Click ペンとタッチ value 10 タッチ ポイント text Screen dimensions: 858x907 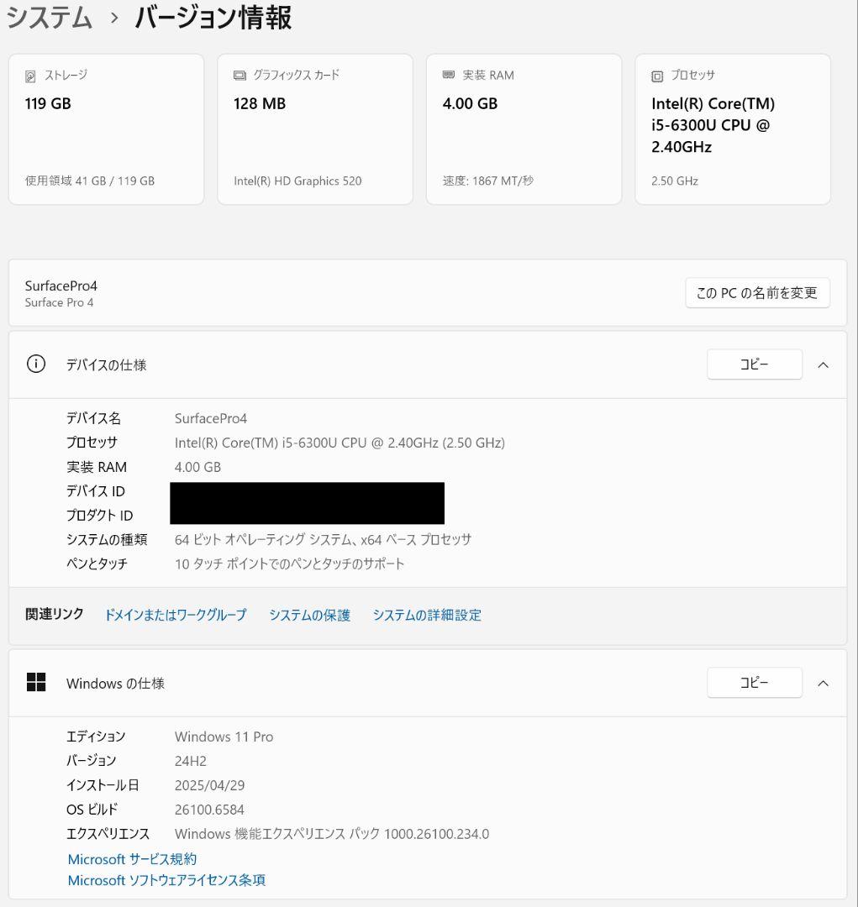289,564
